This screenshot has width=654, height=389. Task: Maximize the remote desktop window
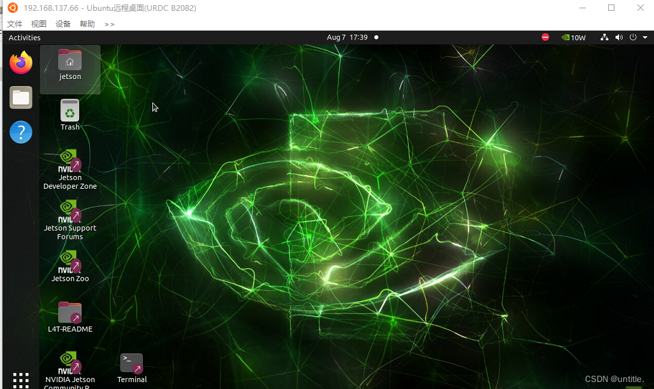tap(611, 8)
